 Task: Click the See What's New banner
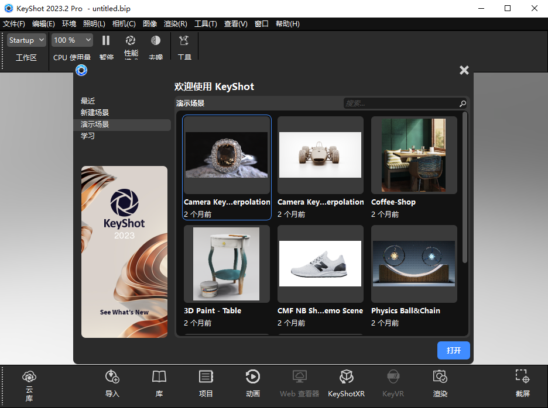pyautogui.click(x=124, y=252)
